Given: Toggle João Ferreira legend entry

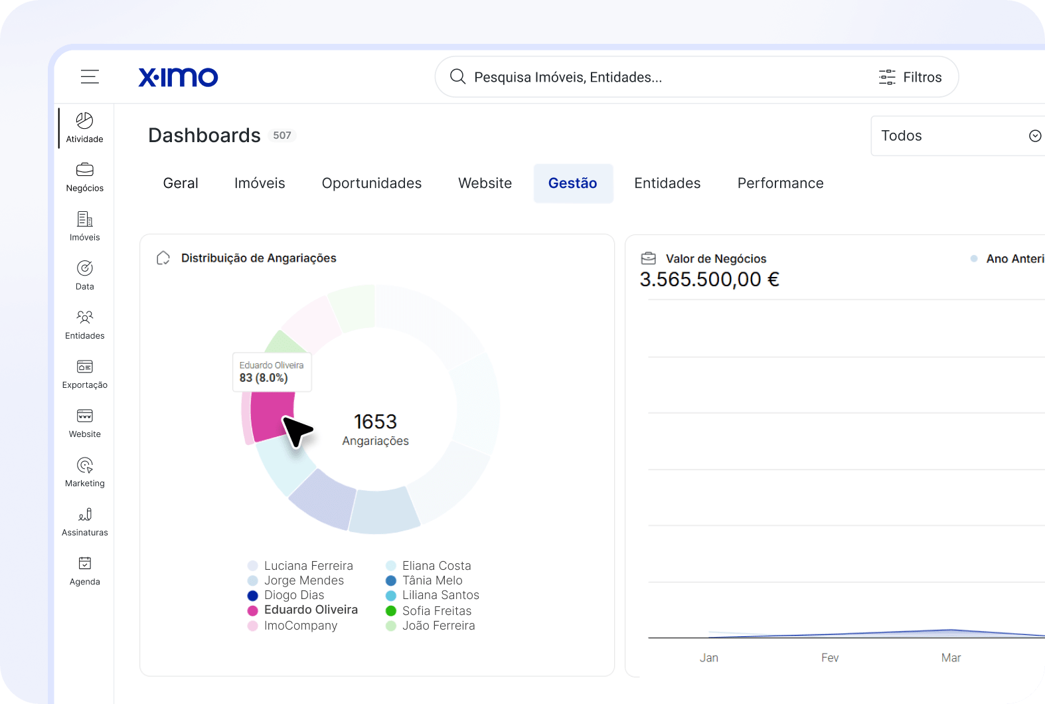Looking at the screenshot, I should pos(431,626).
